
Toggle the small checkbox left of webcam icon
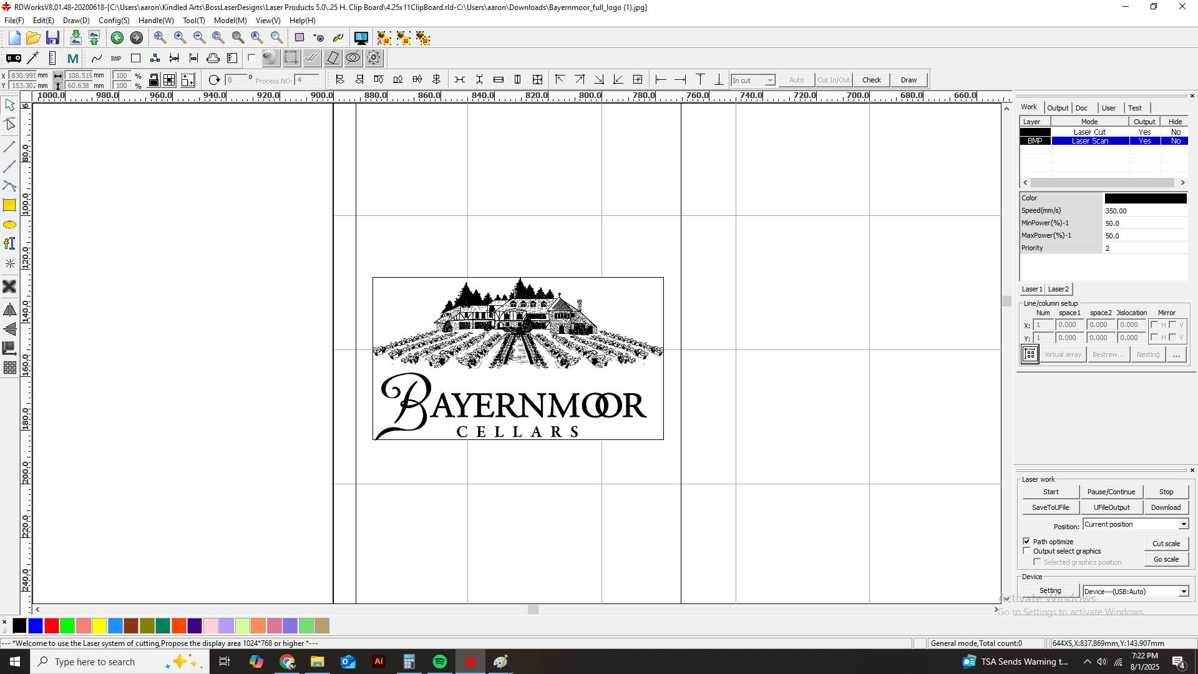pyautogui.click(x=251, y=58)
